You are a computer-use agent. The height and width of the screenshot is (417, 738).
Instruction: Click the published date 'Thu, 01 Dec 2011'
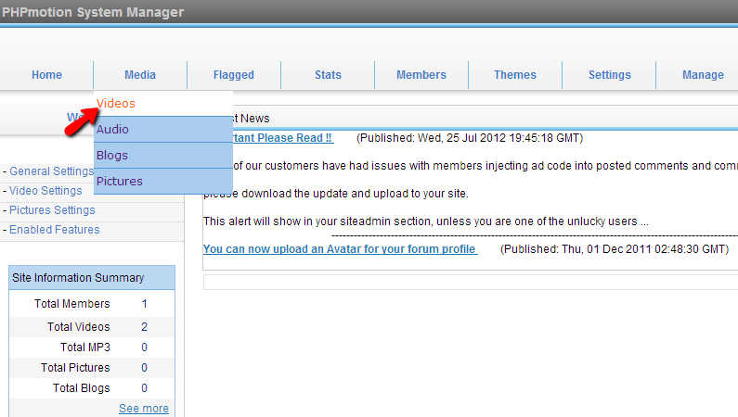click(x=606, y=249)
